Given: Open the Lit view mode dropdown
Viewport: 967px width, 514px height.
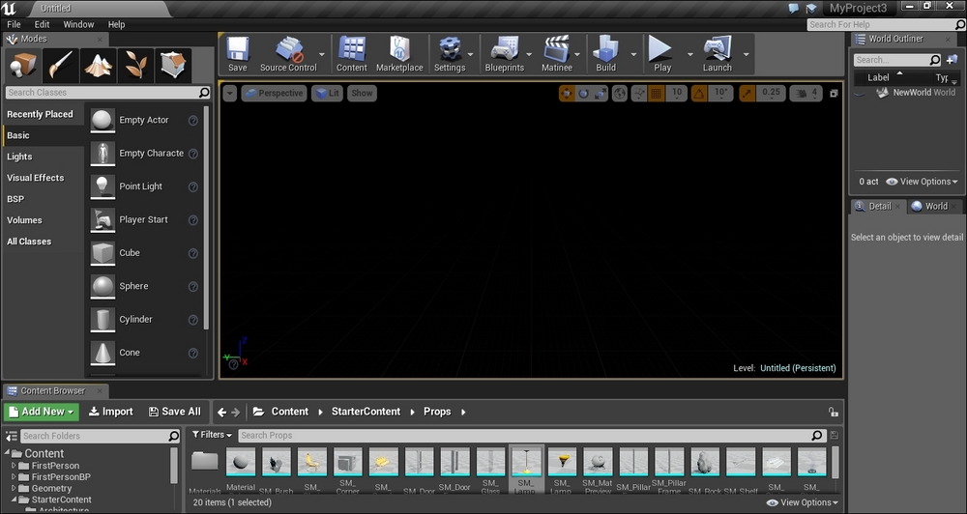Looking at the screenshot, I should tap(326, 93).
